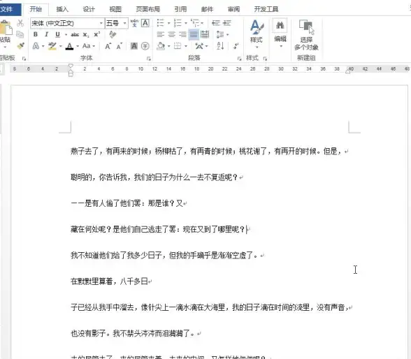
Task: Apply the text highlight color
Action: pyautogui.click(x=52, y=46)
